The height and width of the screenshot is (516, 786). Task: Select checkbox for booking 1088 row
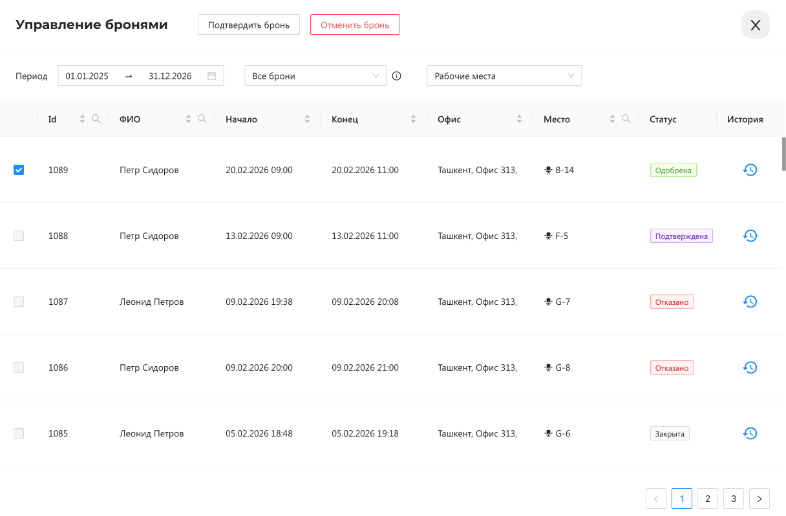tap(19, 236)
